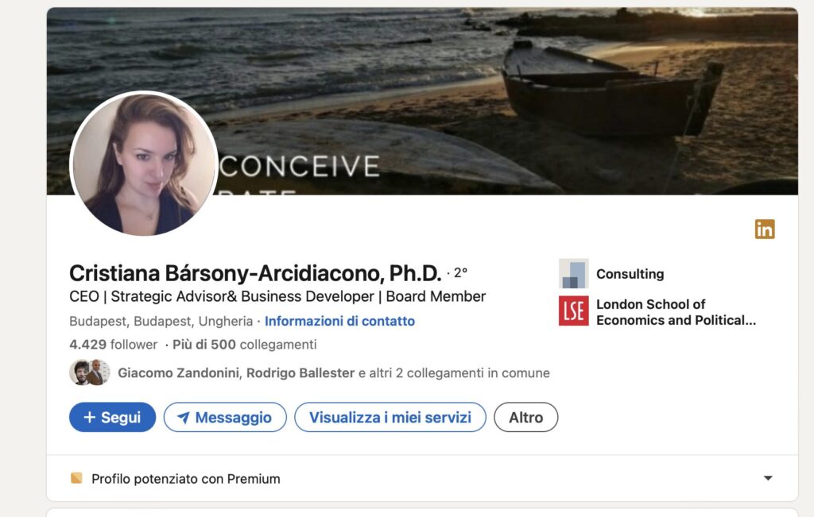The image size is (814, 517).
Task: Open the Consulting company logo
Action: (x=573, y=274)
